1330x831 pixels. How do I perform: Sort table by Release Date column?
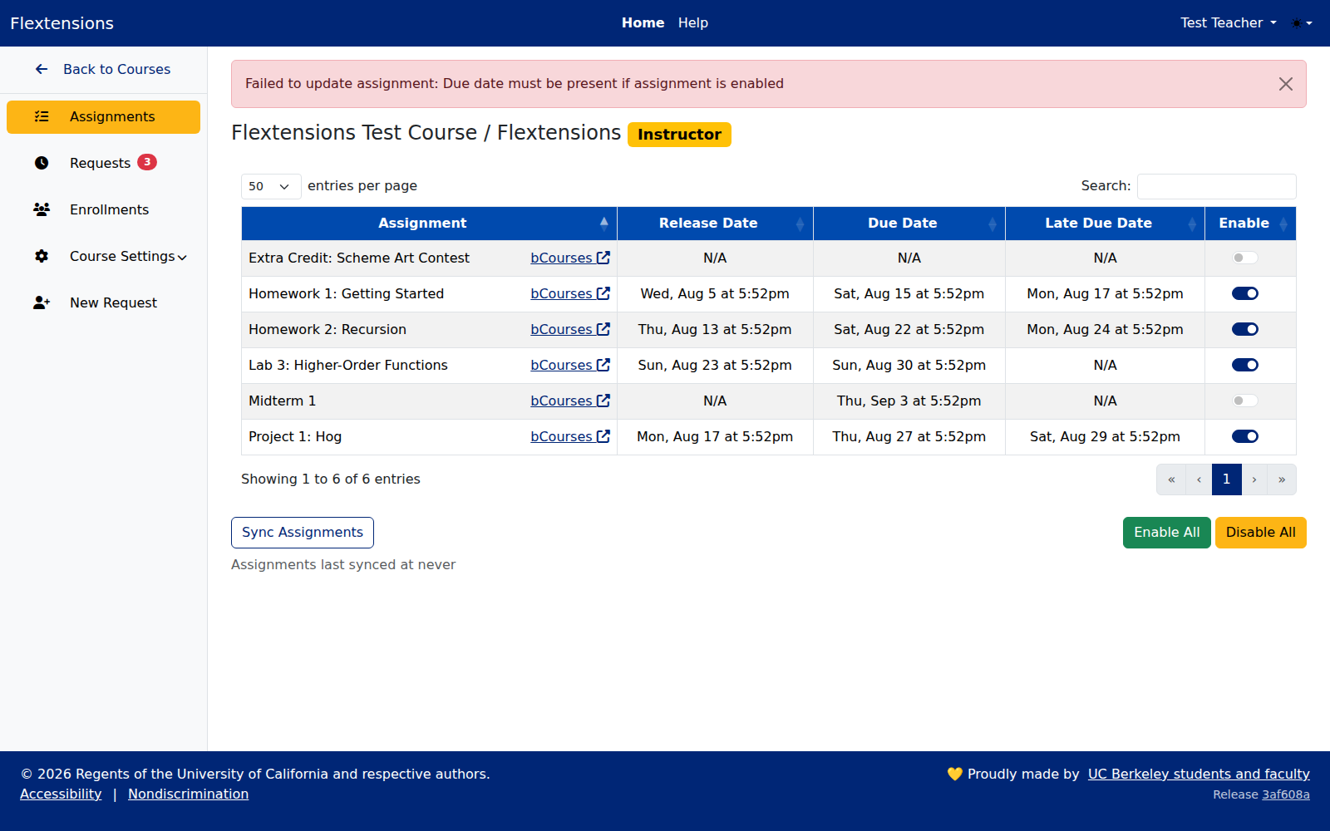tap(715, 224)
